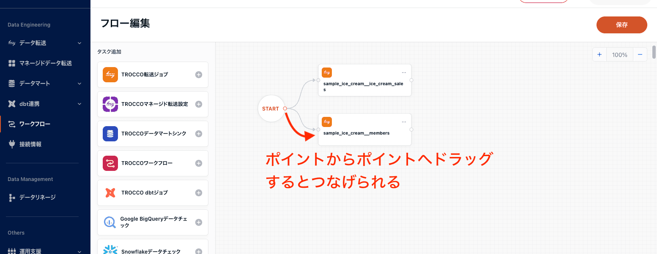Click the 保存 button to save the flow
Image resolution: width=657 pixels, height=254 pixels.
[x=621, y=25]
